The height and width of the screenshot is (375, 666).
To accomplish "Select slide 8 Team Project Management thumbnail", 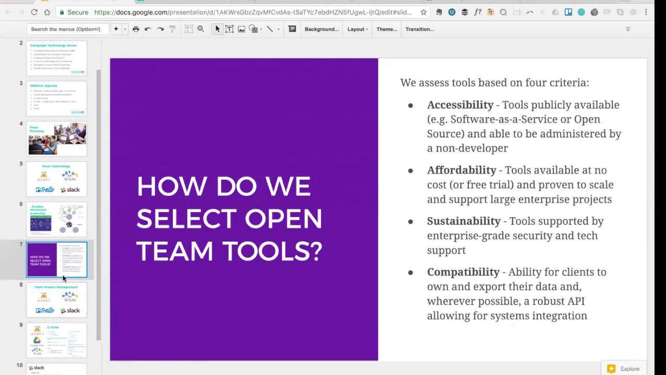I will point(57,299).
